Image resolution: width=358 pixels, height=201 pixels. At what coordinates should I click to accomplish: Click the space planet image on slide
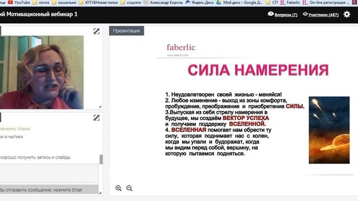[329, 130]
